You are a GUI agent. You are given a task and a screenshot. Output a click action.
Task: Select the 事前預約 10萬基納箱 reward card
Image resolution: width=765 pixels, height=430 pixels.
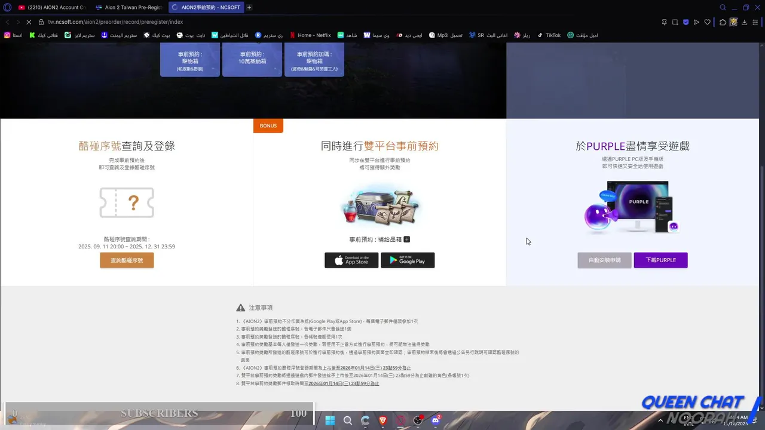click(x=252, y=60)
